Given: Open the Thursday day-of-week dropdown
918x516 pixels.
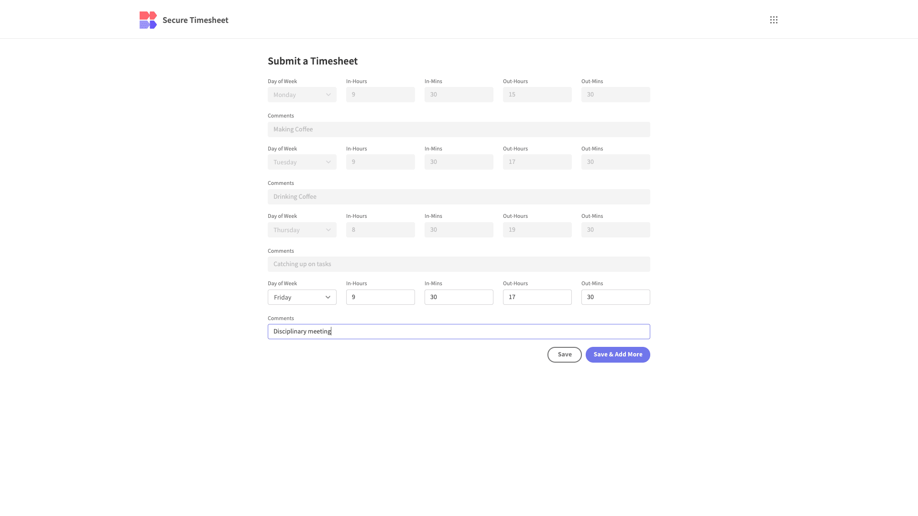Looking at the screenshot, I should pos(302,230).
